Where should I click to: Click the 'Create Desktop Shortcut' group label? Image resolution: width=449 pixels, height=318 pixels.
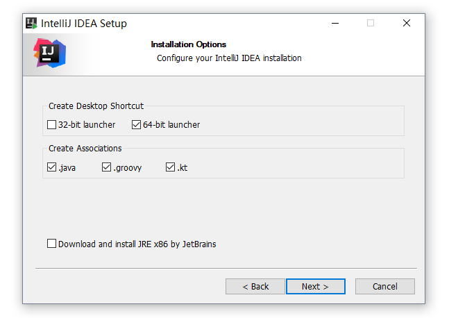pyautogui.click(x=96, y=106)
